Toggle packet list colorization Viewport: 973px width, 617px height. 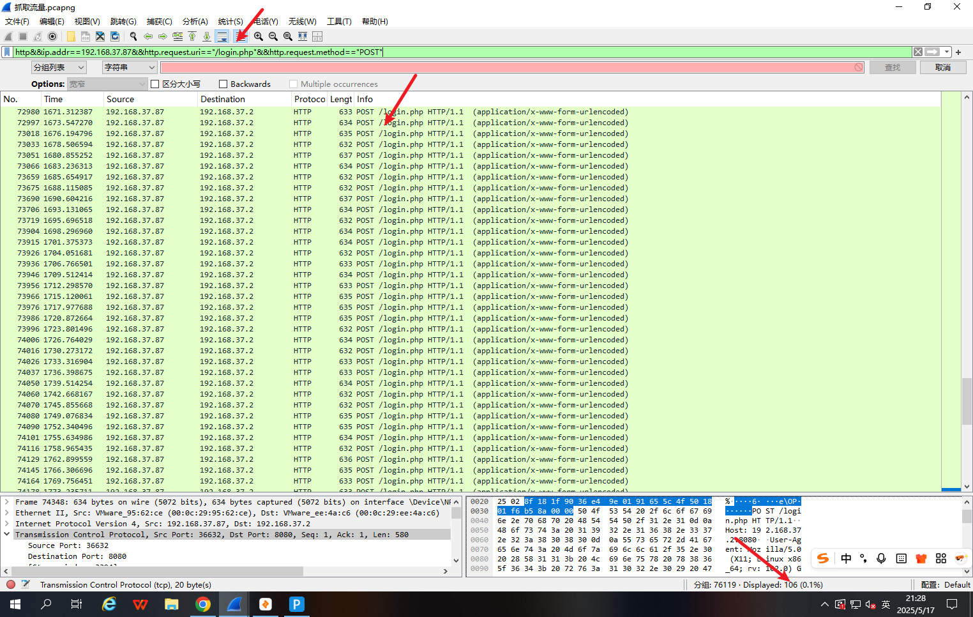point(241,36)
